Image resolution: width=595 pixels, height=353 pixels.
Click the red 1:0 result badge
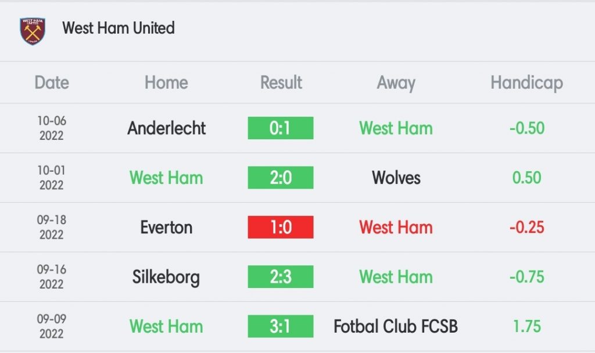coord(281,227)
